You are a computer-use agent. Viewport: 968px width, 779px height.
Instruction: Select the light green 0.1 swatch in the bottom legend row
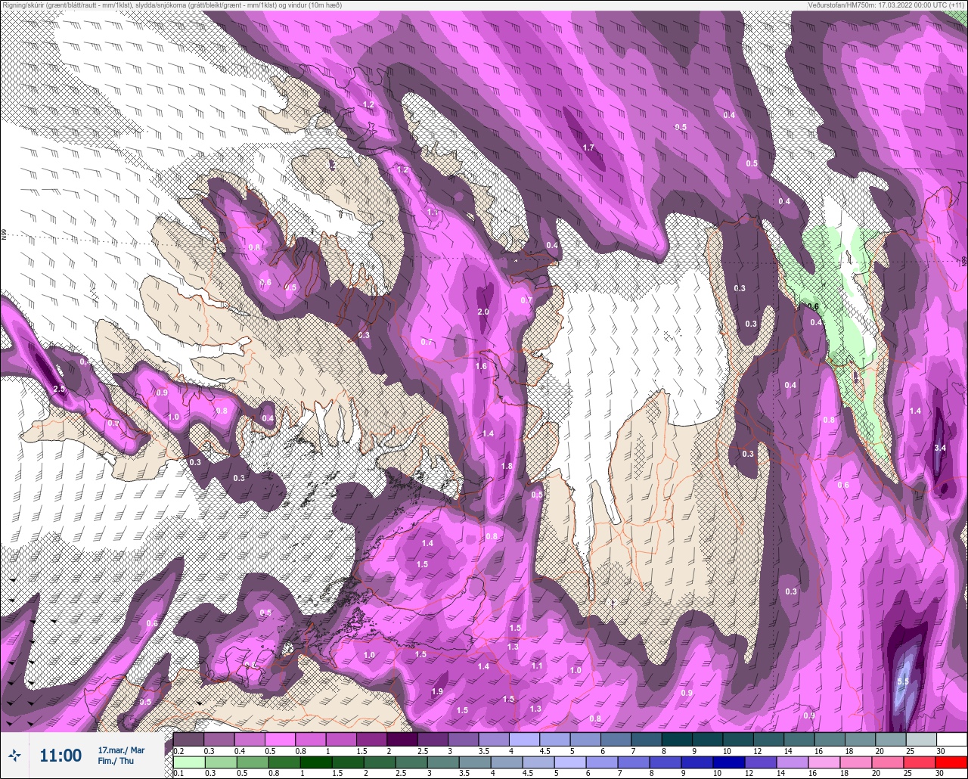click(x=189, y=762)
